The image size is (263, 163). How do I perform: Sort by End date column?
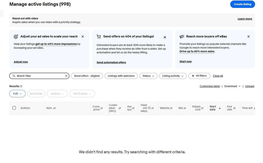235,108
